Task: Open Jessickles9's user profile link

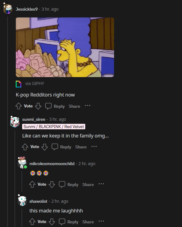Action: pos(27,9)
